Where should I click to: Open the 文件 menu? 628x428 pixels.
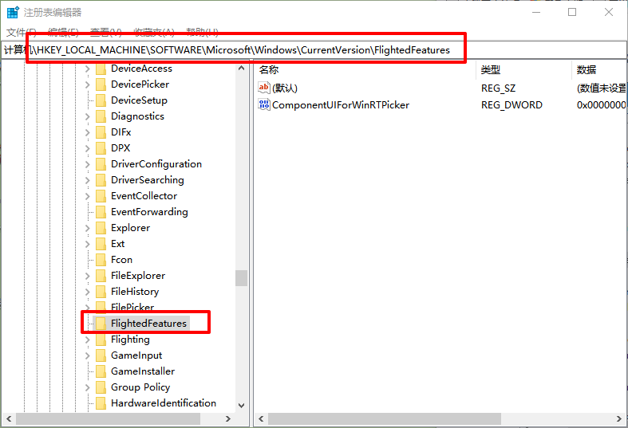tap(22, 32)
